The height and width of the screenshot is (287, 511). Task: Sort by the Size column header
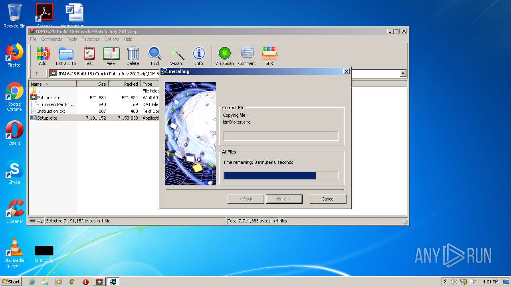point(92,84)
